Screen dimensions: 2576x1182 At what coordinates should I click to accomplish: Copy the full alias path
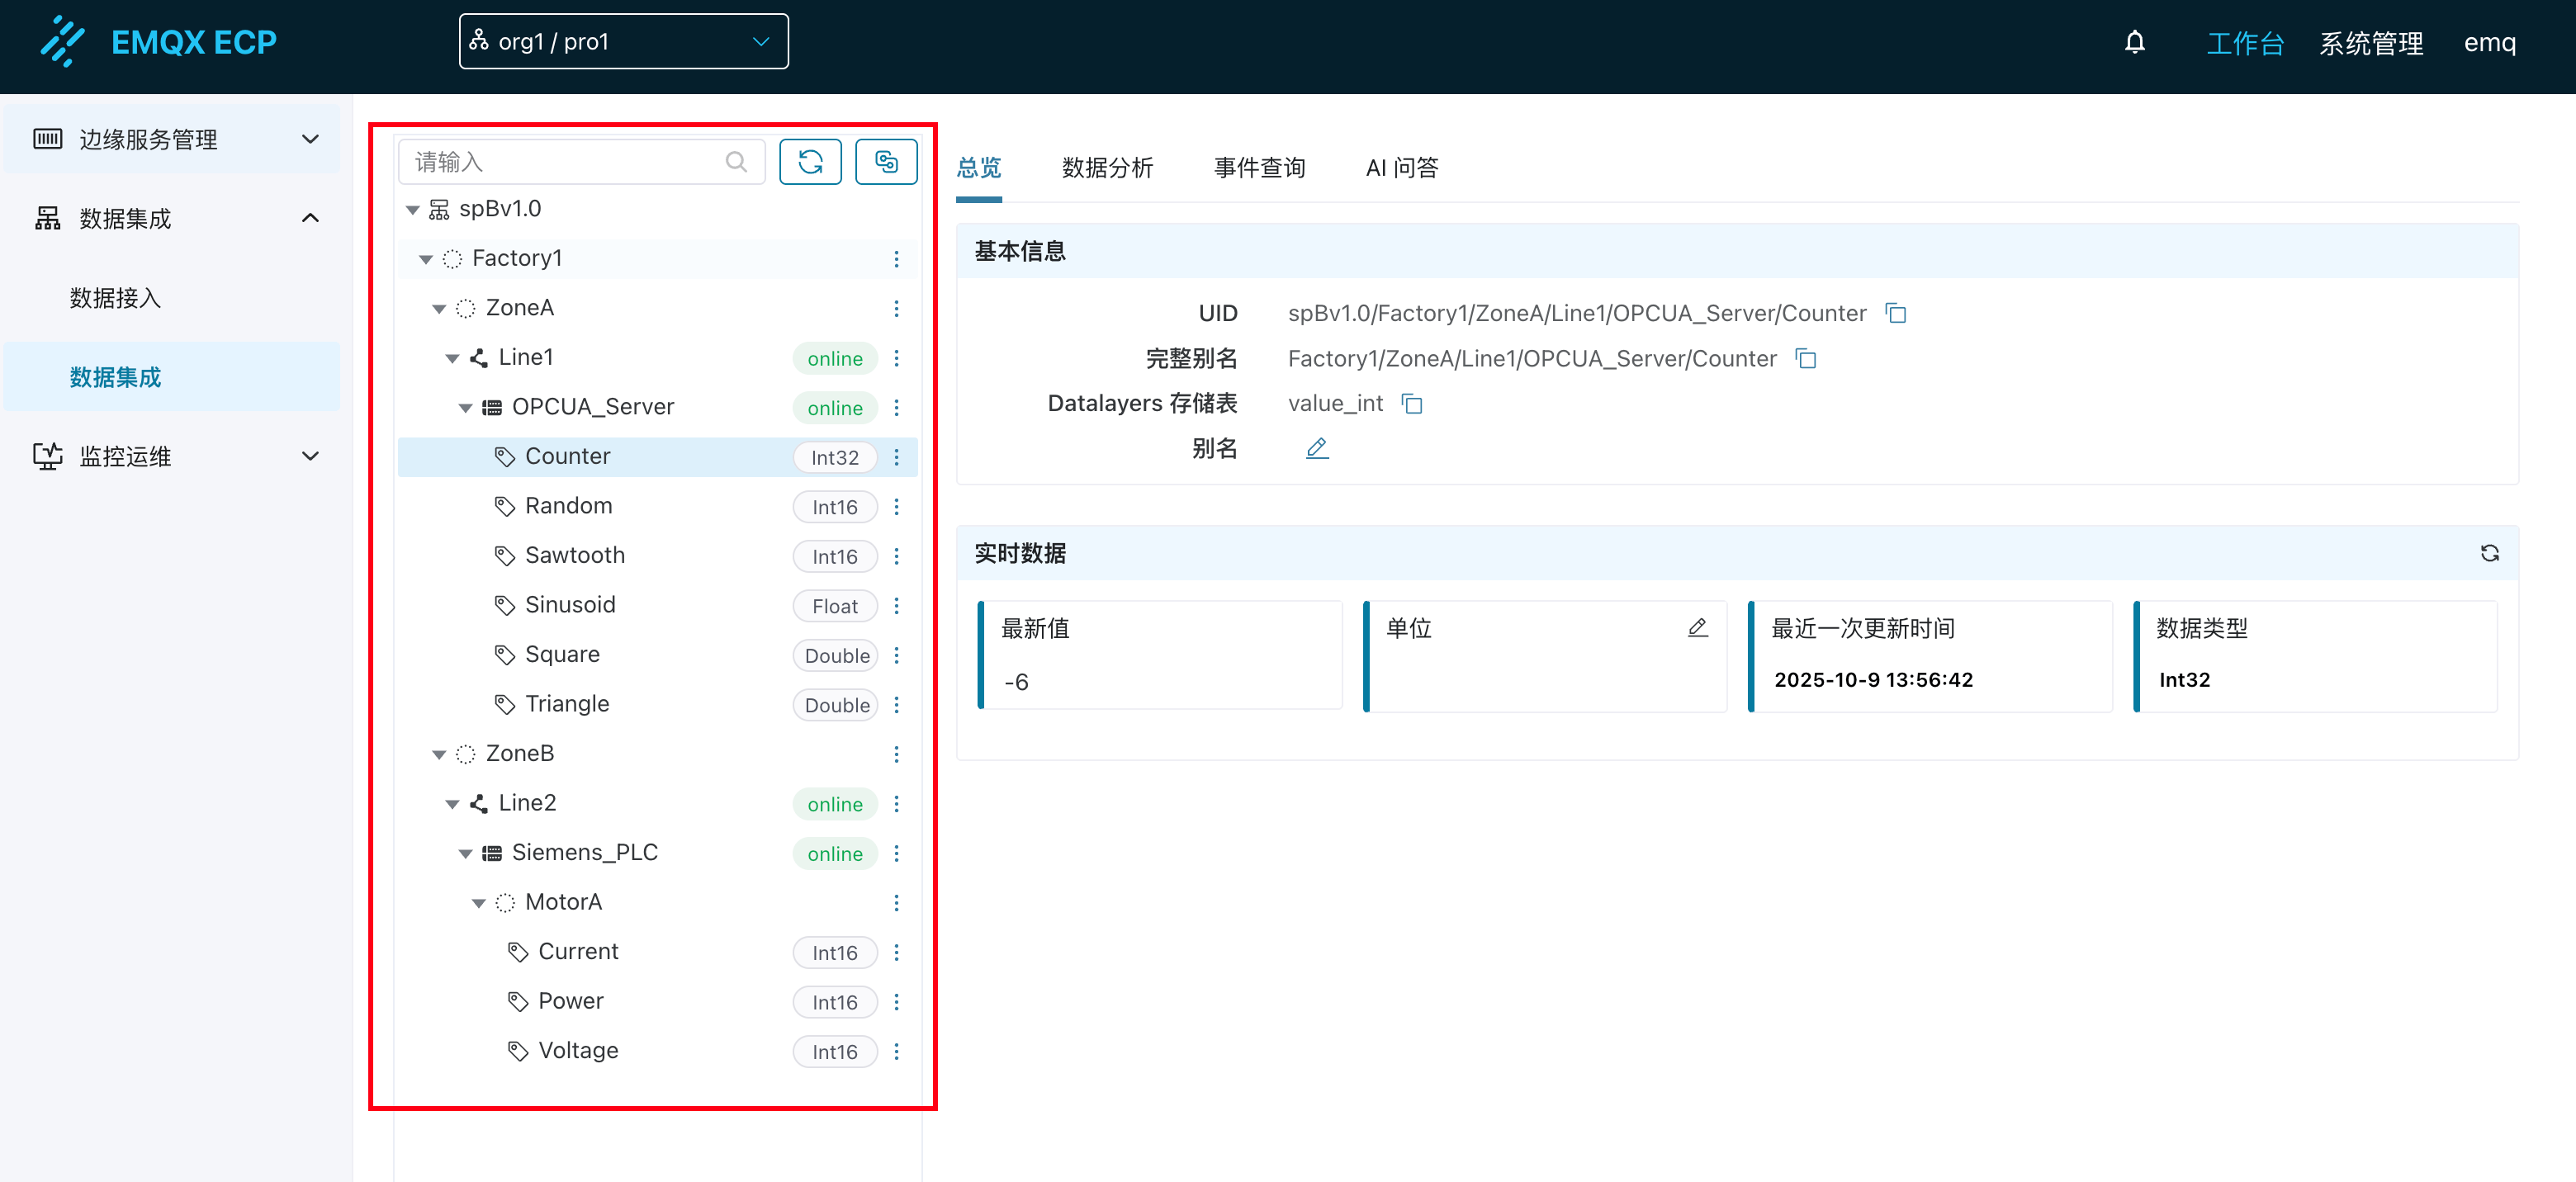(x=1805, y=359)
